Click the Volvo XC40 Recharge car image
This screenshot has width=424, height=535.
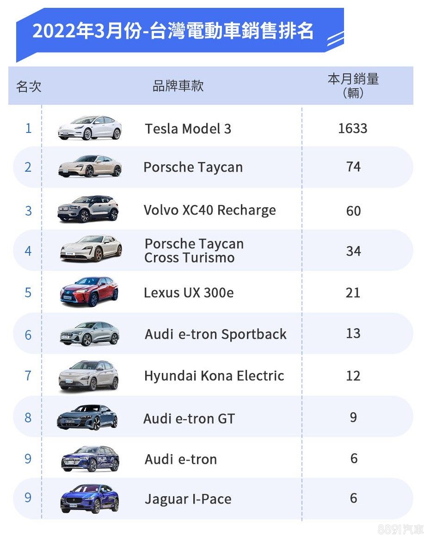tap(88, 209)
